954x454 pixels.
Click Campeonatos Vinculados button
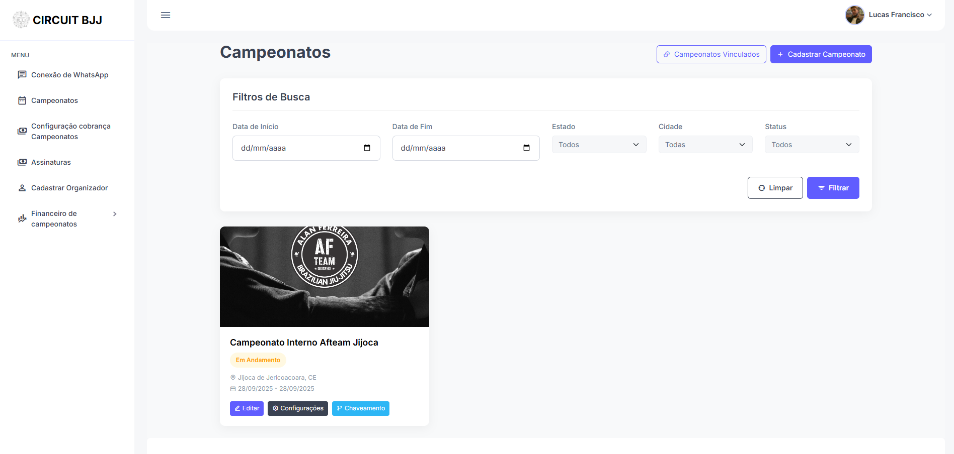coord(711,54)
